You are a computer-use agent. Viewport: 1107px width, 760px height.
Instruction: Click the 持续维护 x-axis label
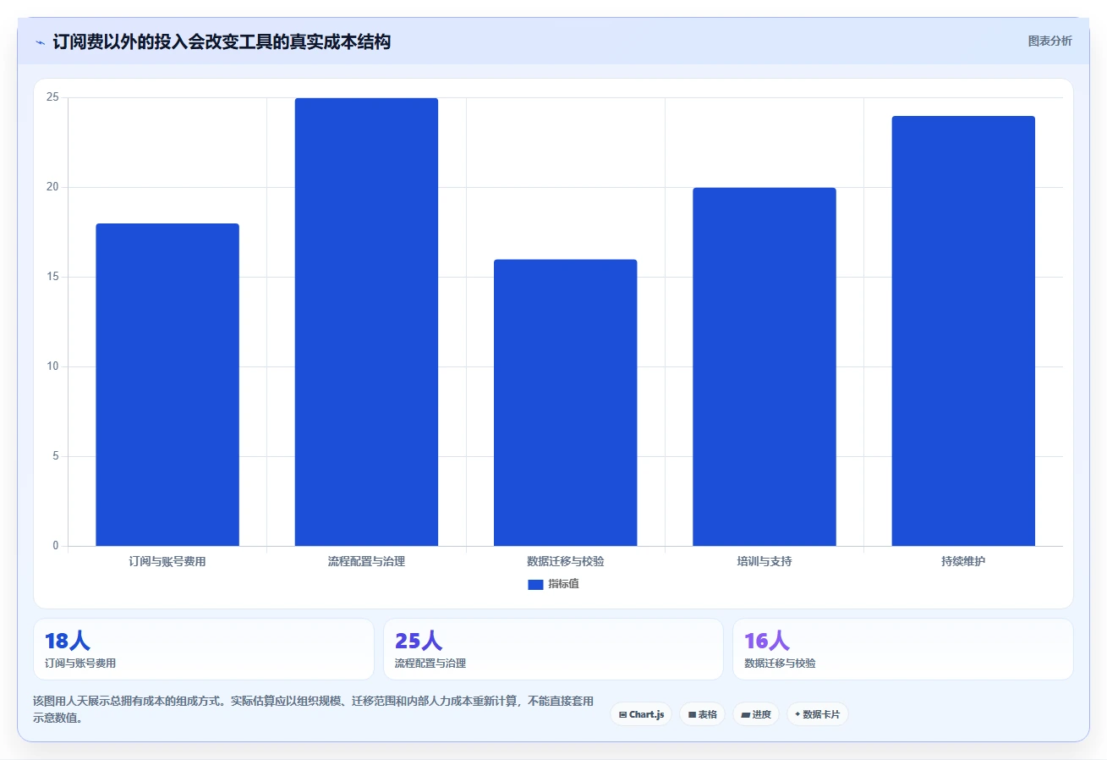pyautogui.click(x=963, y=561)
